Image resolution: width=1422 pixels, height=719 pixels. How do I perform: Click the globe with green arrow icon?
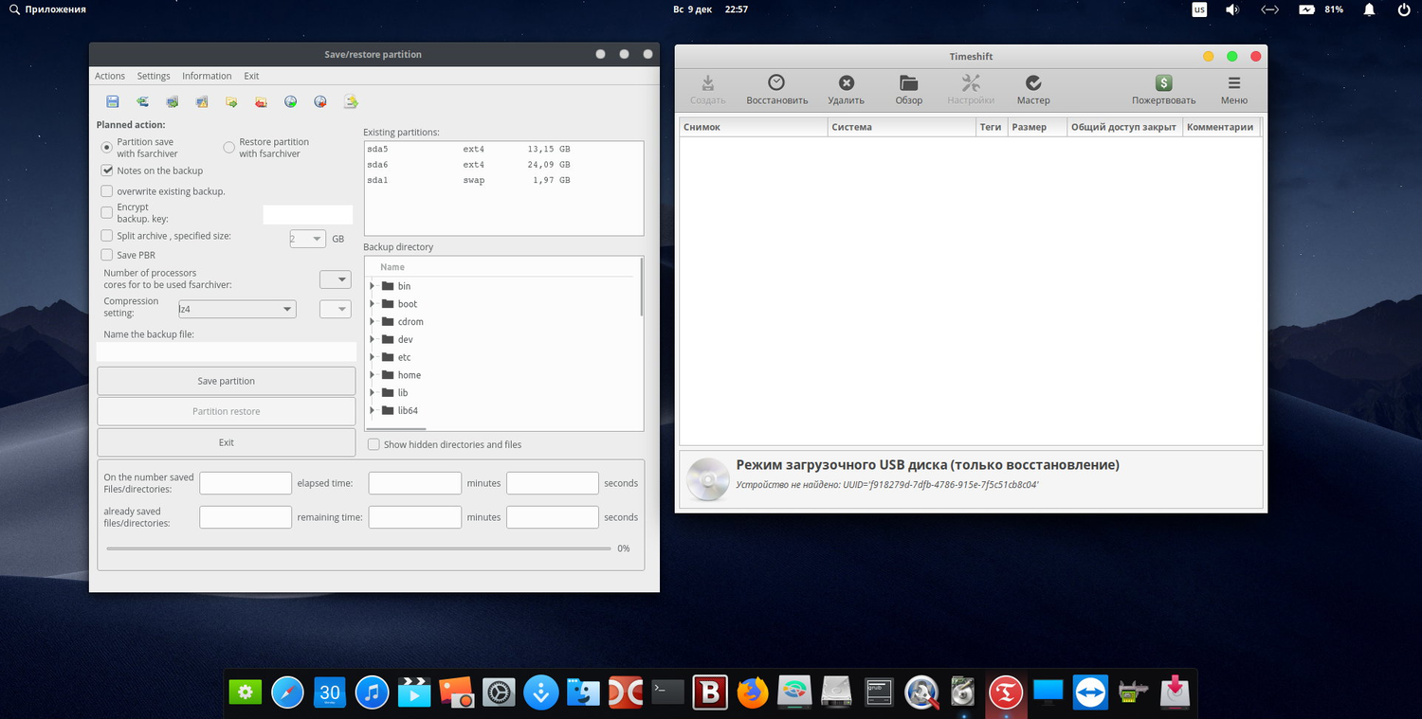(291, 101)
